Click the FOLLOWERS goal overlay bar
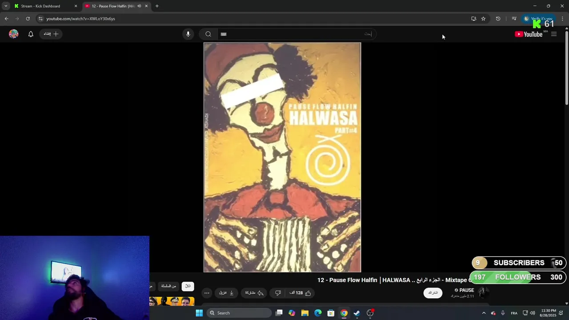The image size is (569, 320). point(518,277)
